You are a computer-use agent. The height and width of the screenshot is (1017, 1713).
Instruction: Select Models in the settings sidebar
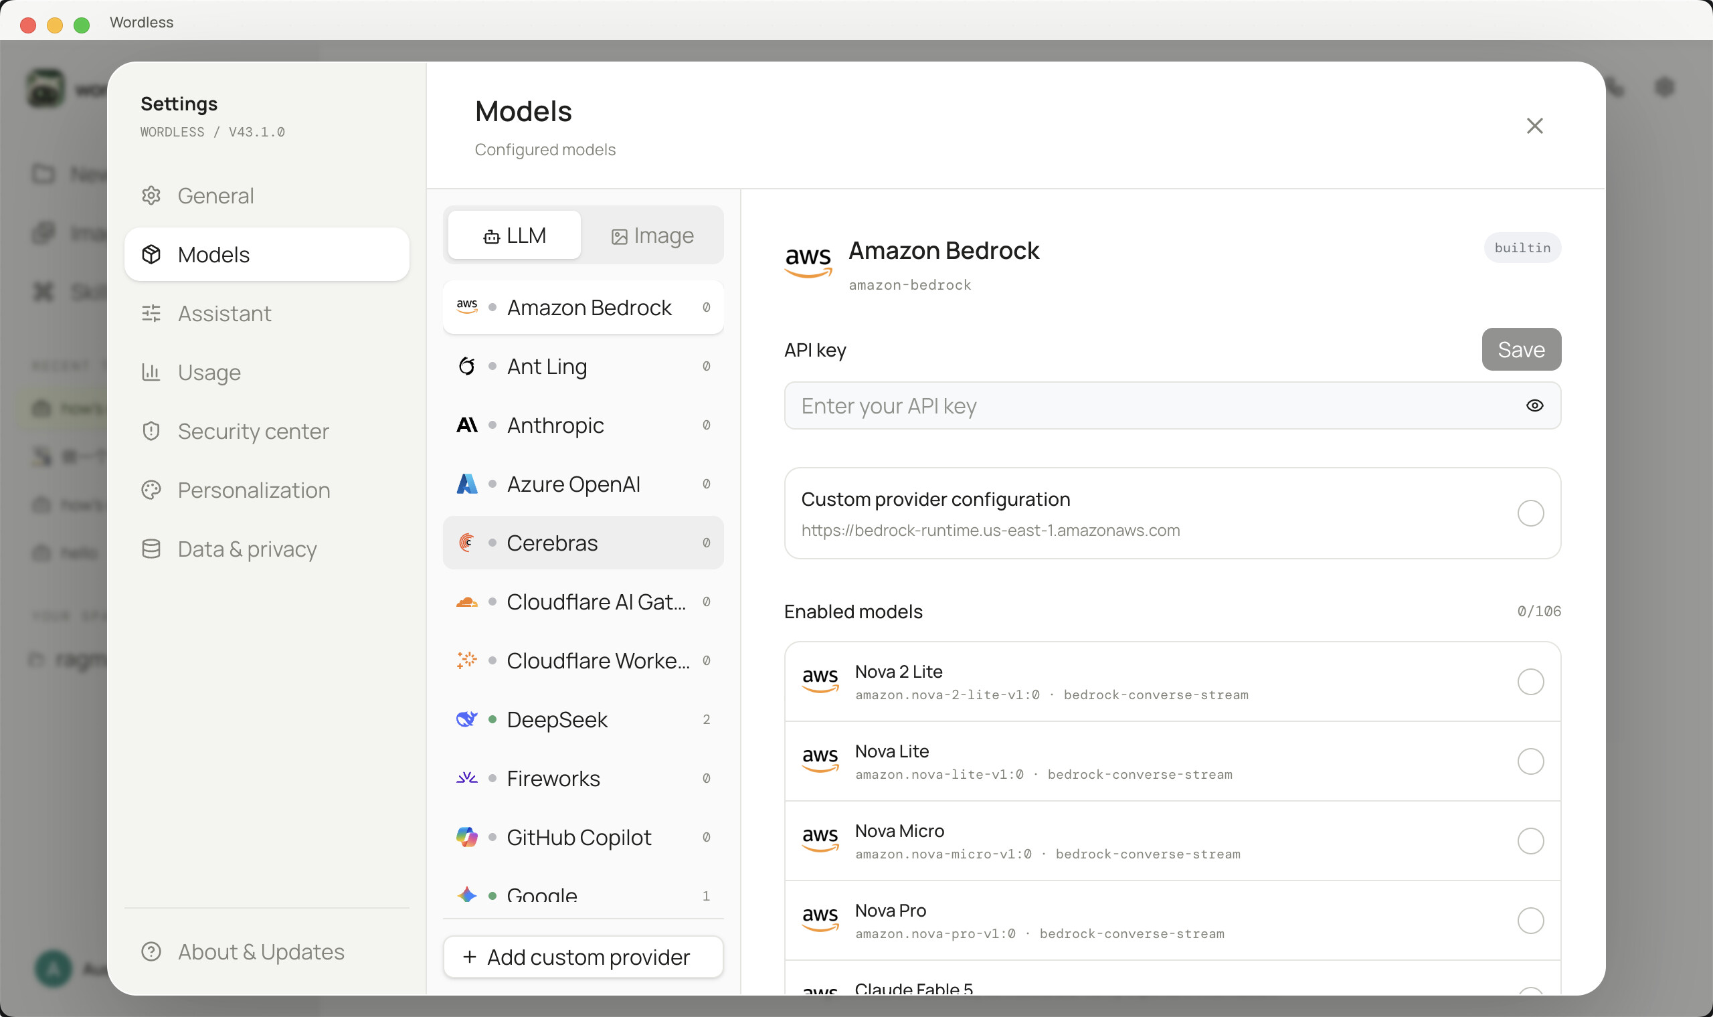point(266,255)
